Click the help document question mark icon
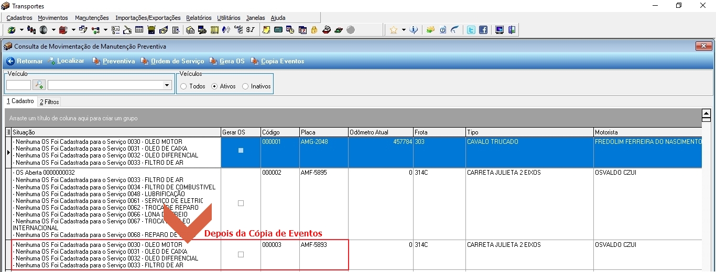Image resolution: width=716 pixels, height=272 pixels. pos(443,30)
